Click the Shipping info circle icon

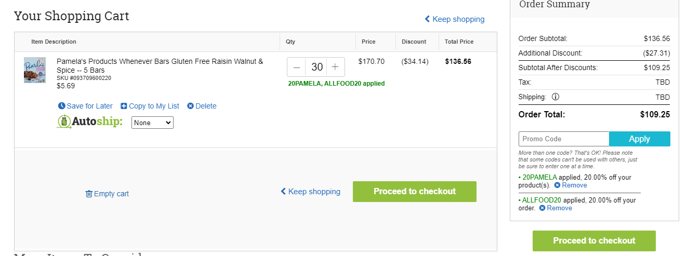pyautogui.click(x=555, y=97)
